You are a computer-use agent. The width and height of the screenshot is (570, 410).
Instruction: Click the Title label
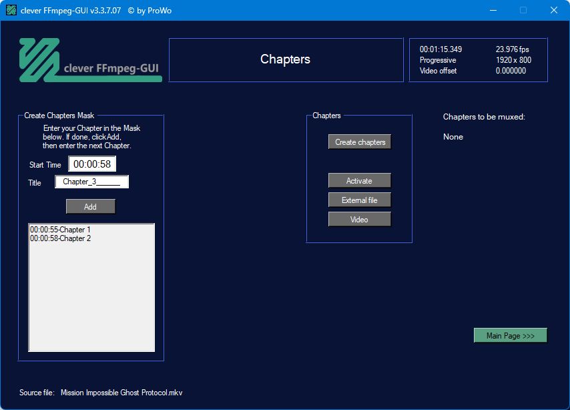coord(35,182)
